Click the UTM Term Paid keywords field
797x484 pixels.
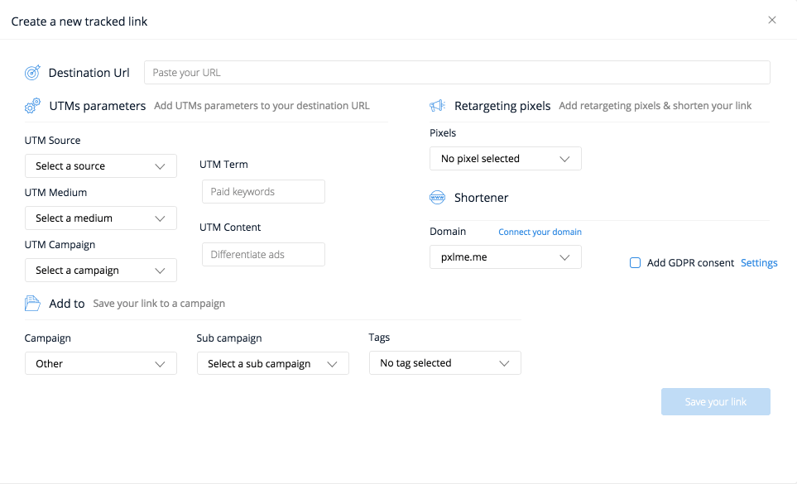coord(263,192)
